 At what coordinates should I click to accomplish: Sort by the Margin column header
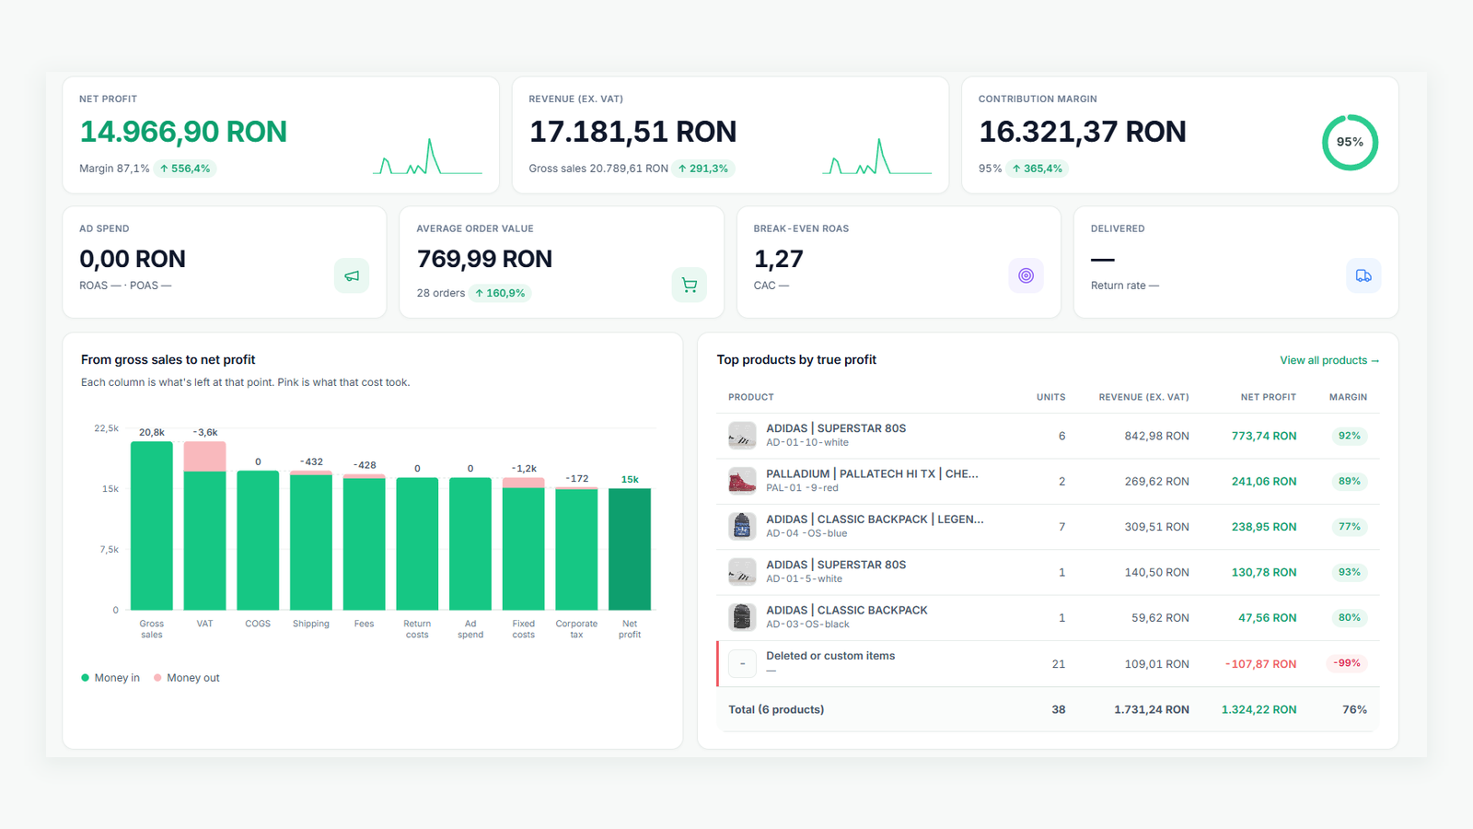1348,397
